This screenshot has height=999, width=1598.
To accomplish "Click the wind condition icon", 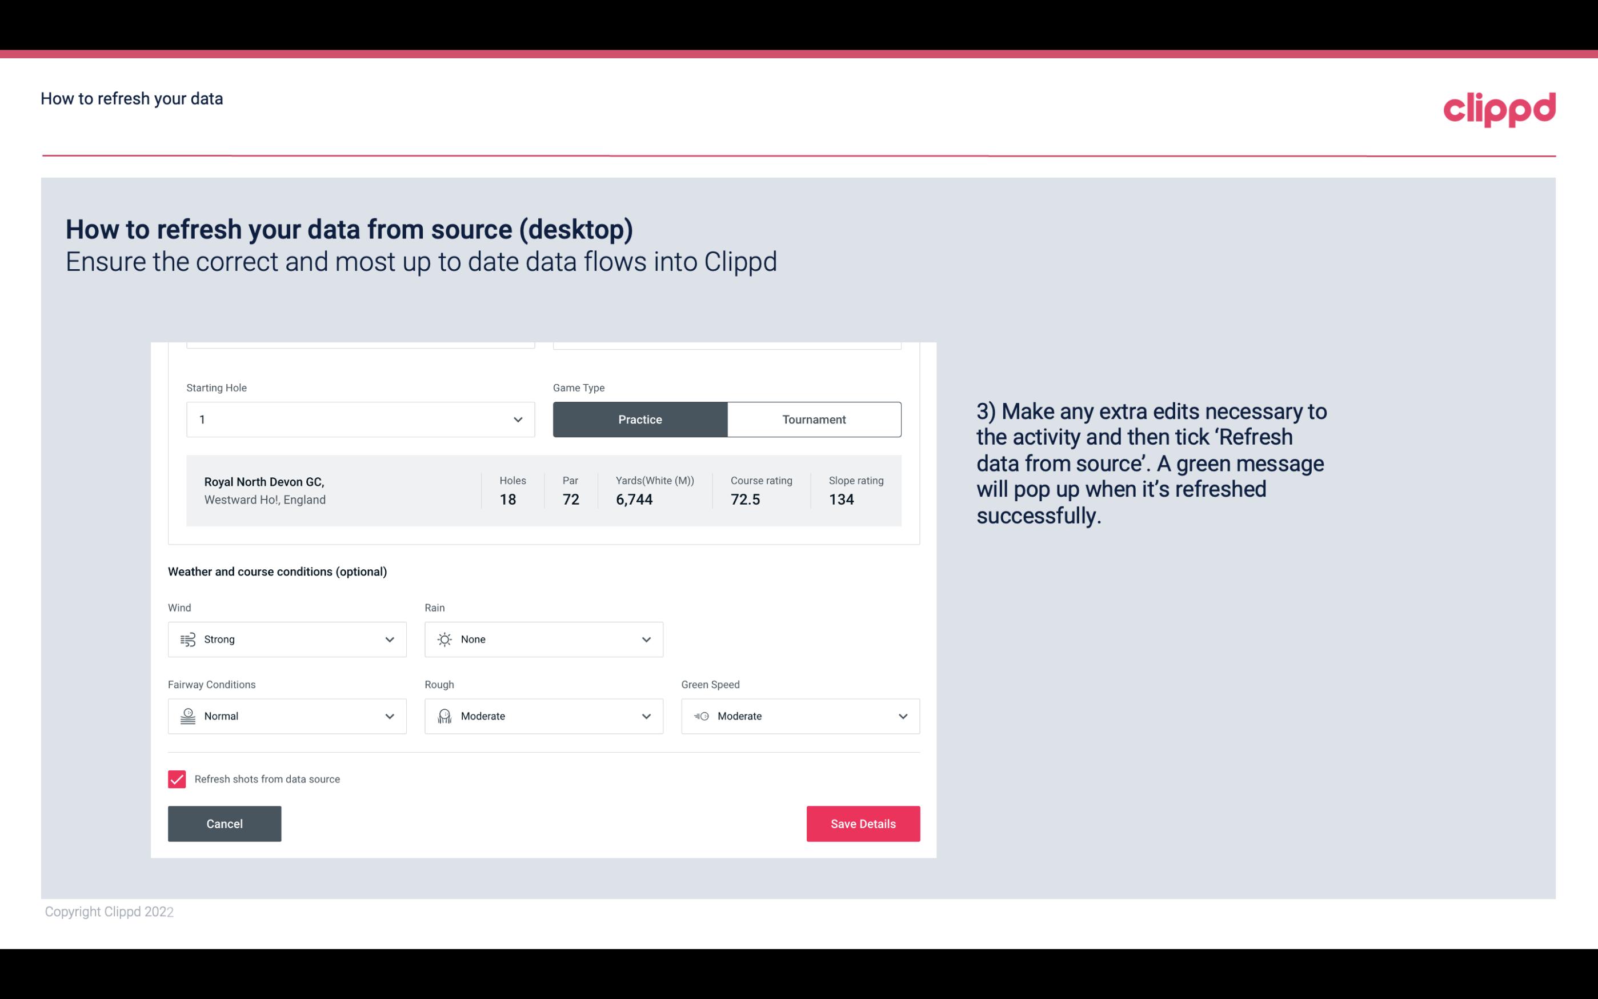I will [187, 639].
